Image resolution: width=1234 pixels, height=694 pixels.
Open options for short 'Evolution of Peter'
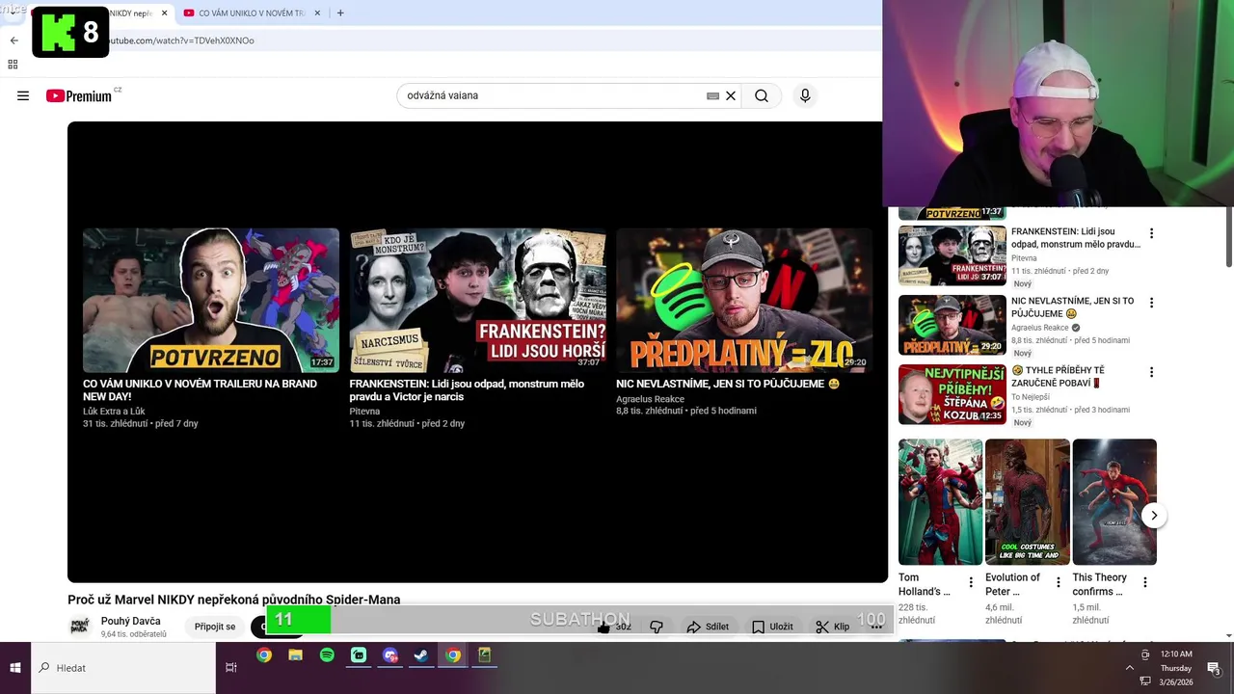(1058, 582)
